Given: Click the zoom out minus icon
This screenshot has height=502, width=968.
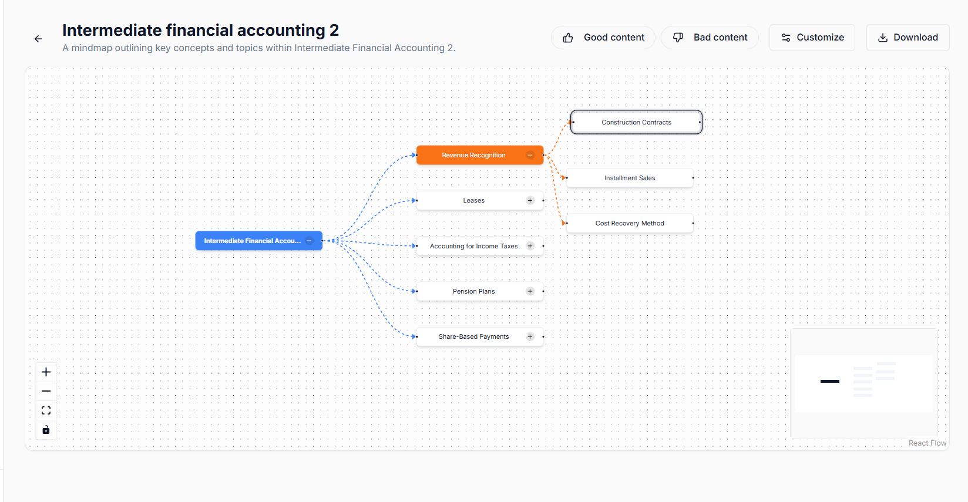Looking at the screenshot, I should coord(46,391).
